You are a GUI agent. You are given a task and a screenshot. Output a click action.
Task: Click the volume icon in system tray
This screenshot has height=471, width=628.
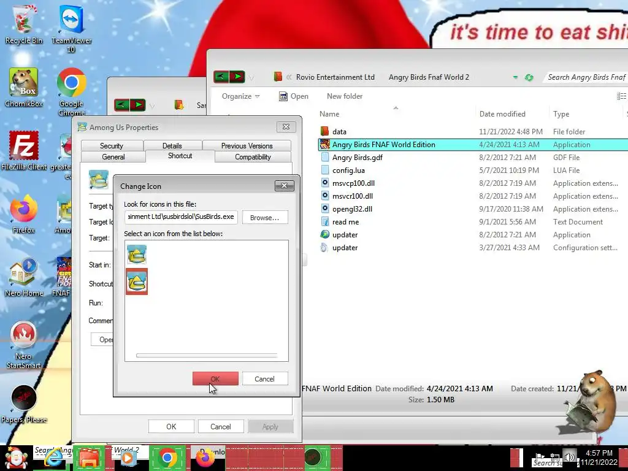pos(569,457)
